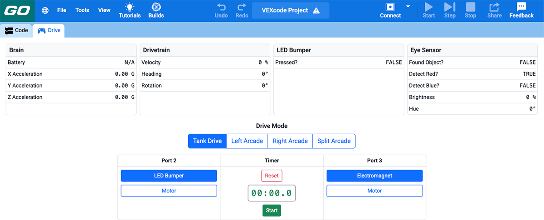
Task: Click the LED Bumper panel header
Action: pyautogui.click(x=339, y=50)
